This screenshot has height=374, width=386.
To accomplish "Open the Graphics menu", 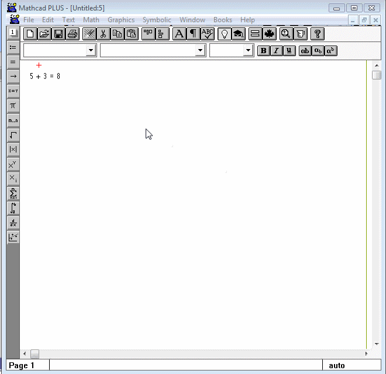I will click(x=121, y=20).
